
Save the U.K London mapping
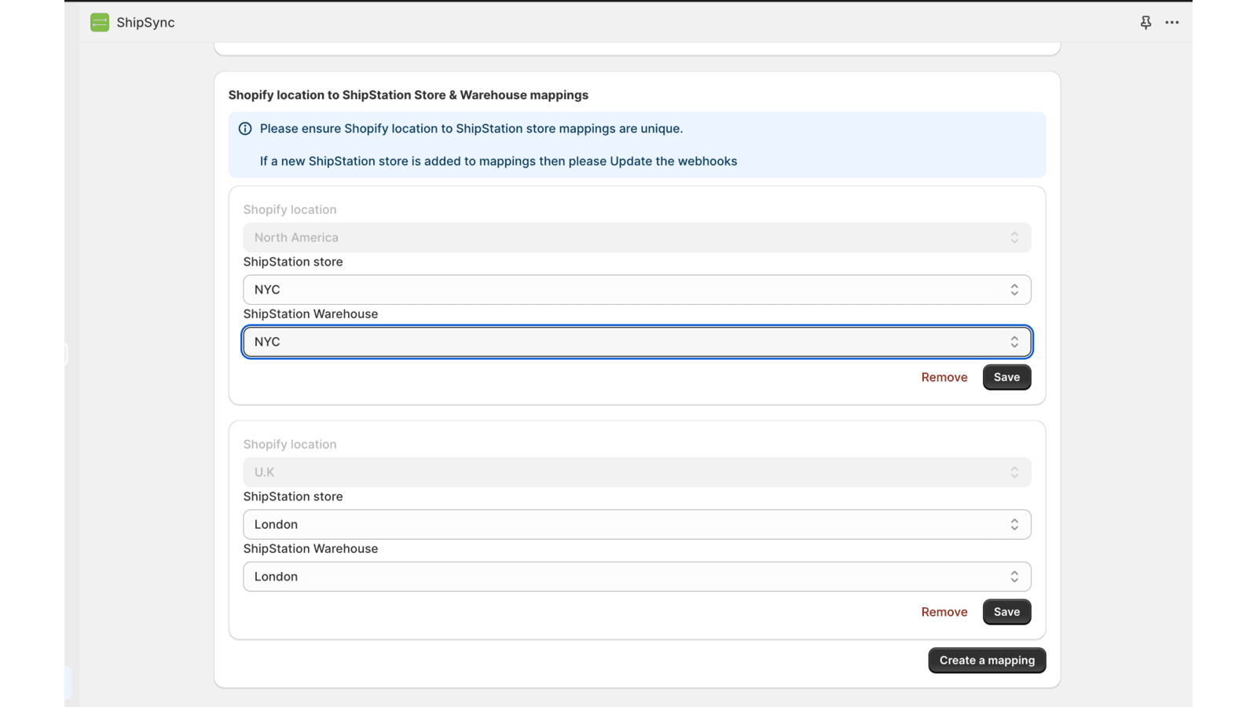(x=1006, y=612)
